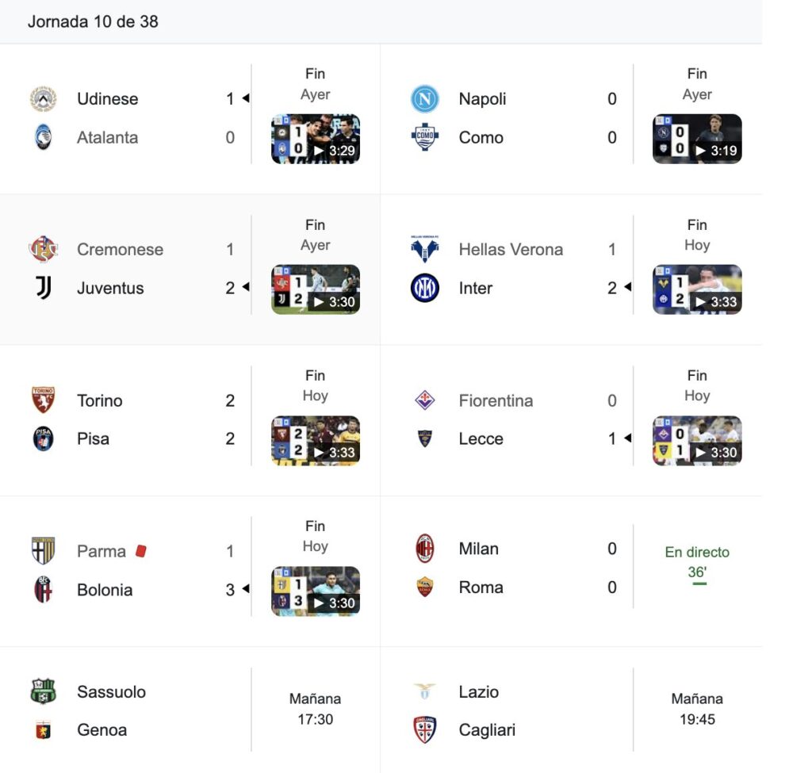
Task: Play Udinese vs Atalanta highlights video
Action: tap(316, 140)
